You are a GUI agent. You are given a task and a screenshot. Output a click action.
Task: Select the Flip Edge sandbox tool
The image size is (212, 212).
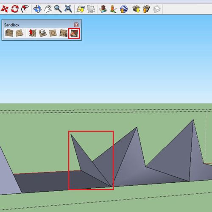[74, 33]
